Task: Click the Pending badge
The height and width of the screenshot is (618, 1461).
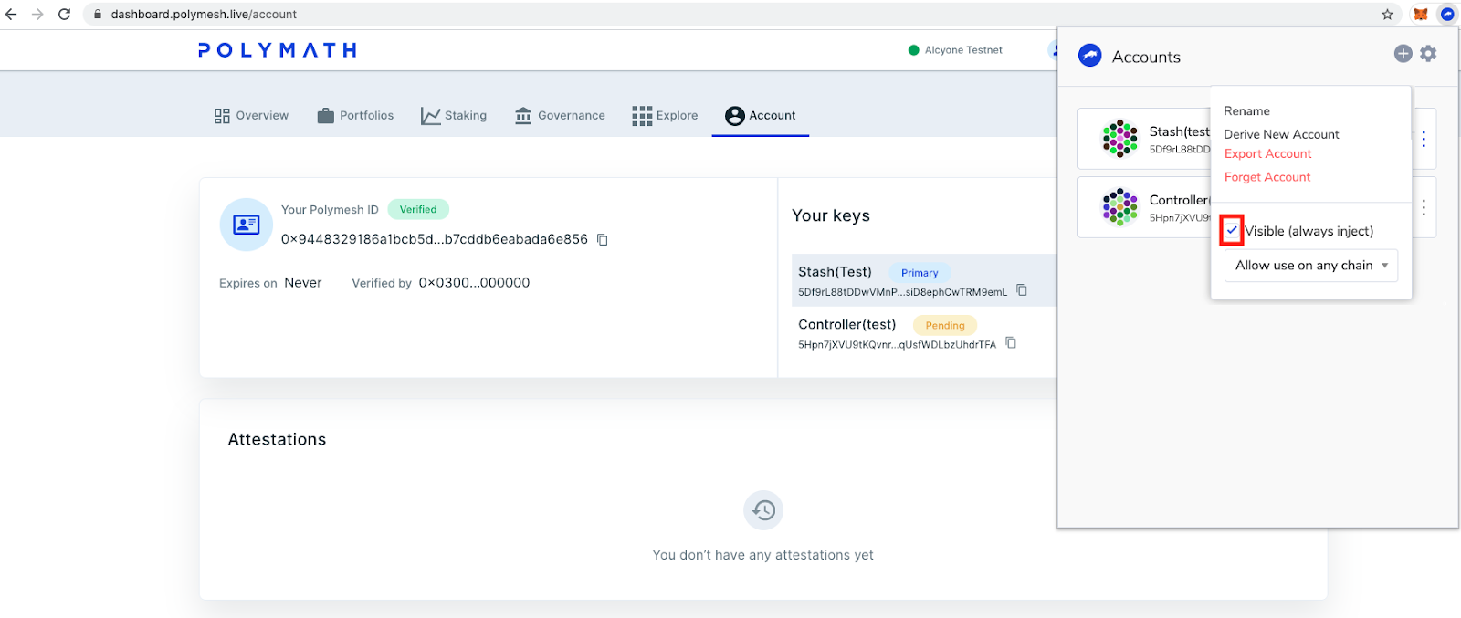Action: pyautogui.click(x=945, y=325)
